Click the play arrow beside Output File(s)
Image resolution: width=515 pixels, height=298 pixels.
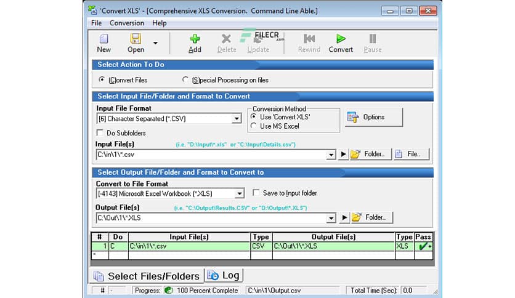[344, 217]
